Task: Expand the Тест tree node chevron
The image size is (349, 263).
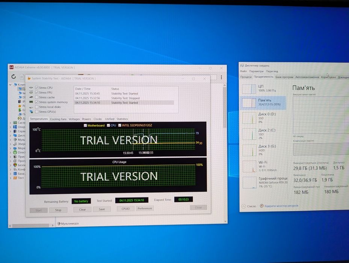Action: point(10,178)
